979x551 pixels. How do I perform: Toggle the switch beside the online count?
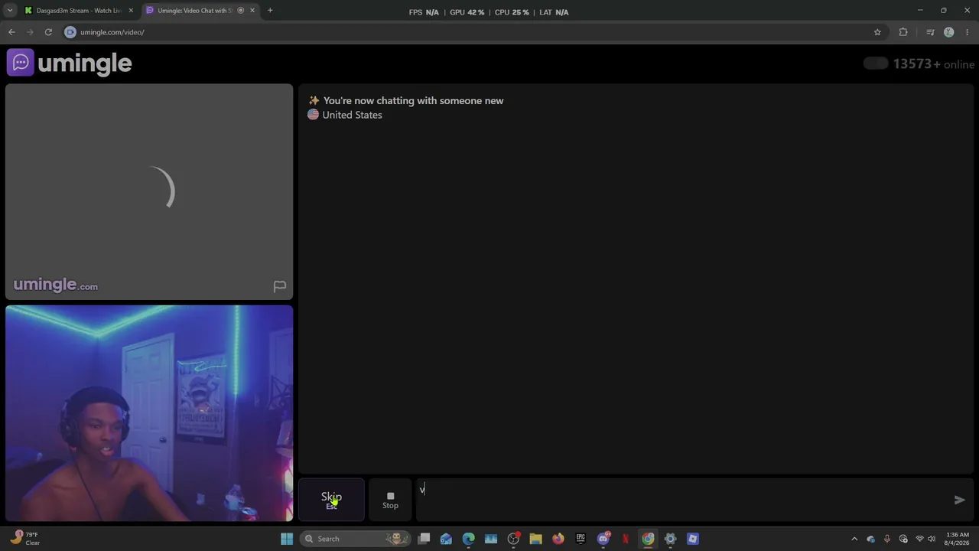[x=876, y=64]
